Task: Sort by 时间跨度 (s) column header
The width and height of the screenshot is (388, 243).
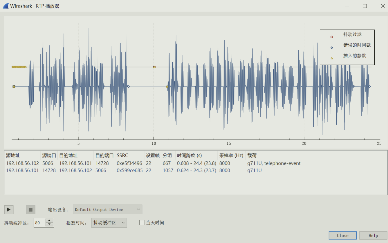Action: tap(196, 156)
